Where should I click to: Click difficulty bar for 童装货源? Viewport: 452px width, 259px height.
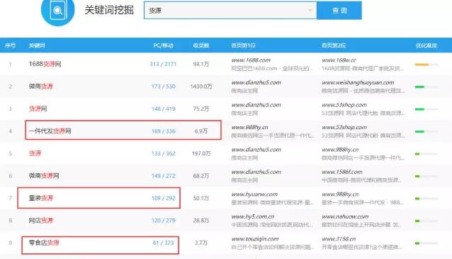(x=426, y=199)
